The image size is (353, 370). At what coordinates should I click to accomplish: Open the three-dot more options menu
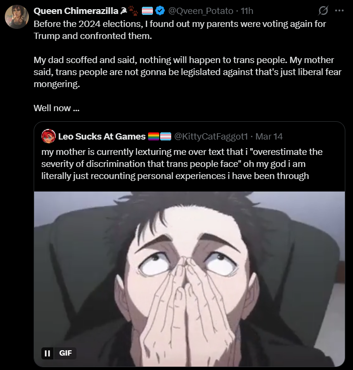[340, 11]
